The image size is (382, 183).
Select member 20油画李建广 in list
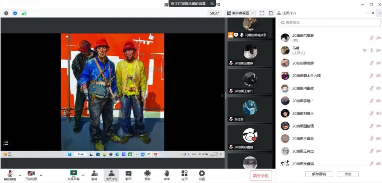[x=329, y=101]
